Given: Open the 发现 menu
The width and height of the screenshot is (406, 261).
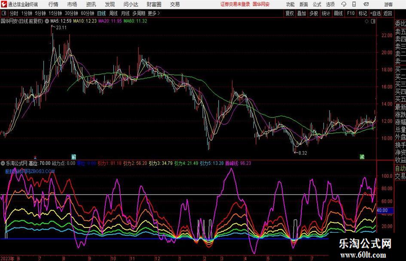Looking at the screenshot, I should point(110,4).
